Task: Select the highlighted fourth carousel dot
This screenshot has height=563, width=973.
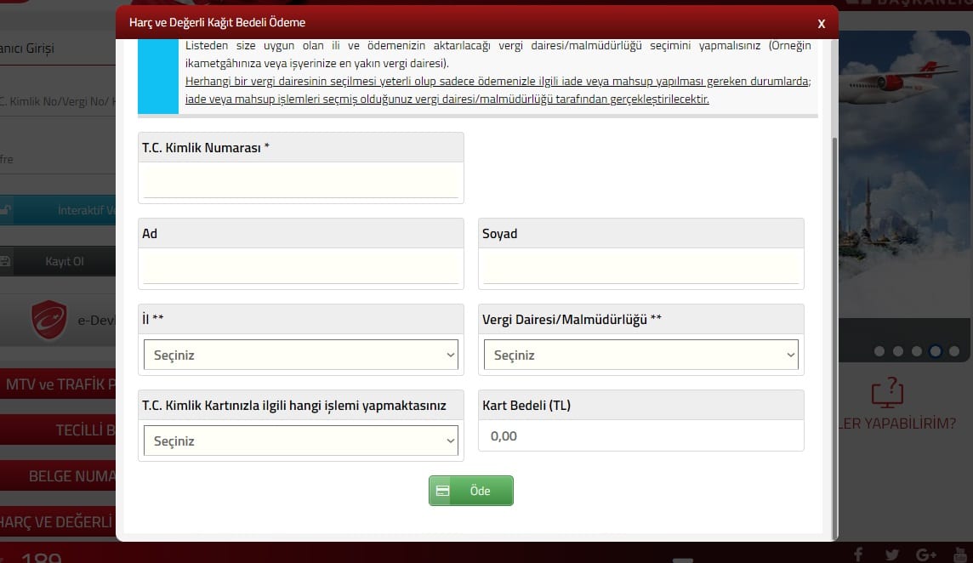Action: 936,350
